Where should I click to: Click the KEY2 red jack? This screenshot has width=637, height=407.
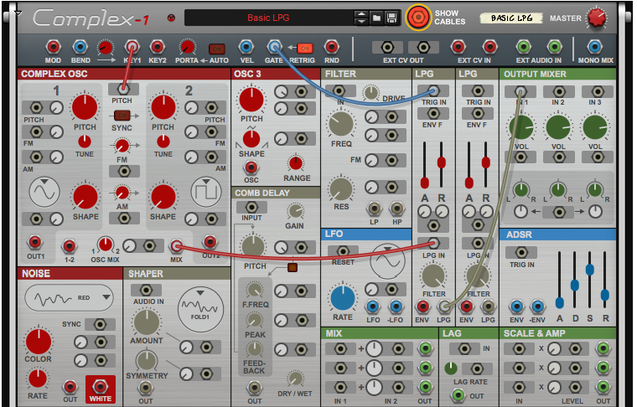tap(158, 47)
